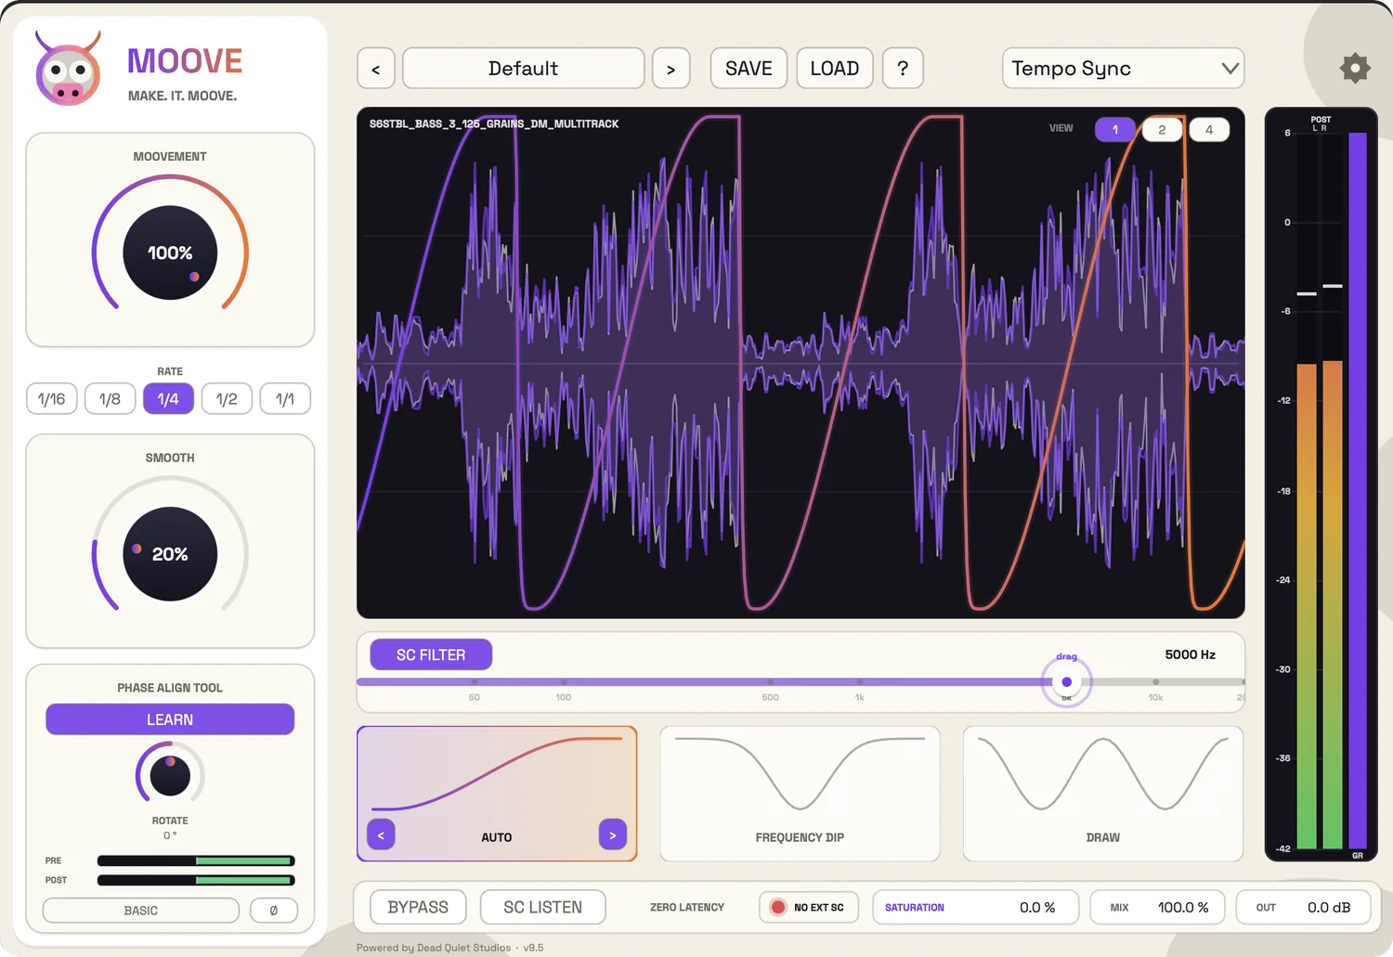This screenshot has width=1393, height=957.
Task: Click the SATURATION 0.0 % field
Action: tap(976, 907)
